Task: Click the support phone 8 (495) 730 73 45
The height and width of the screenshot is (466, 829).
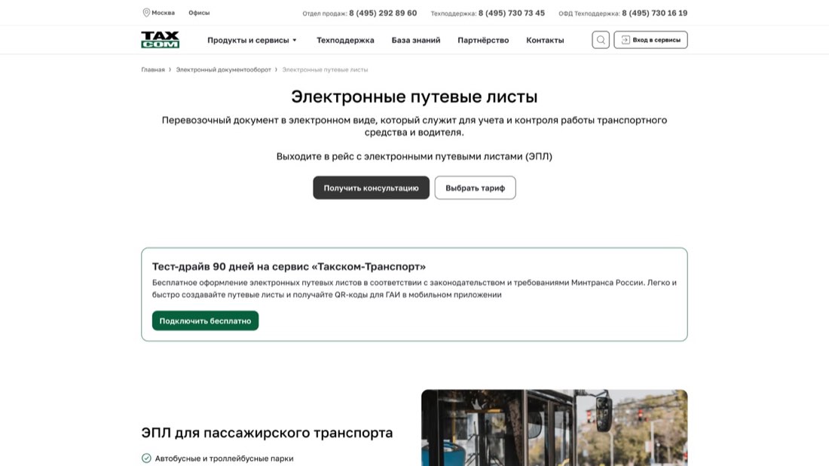Action: tap(511, 14)
